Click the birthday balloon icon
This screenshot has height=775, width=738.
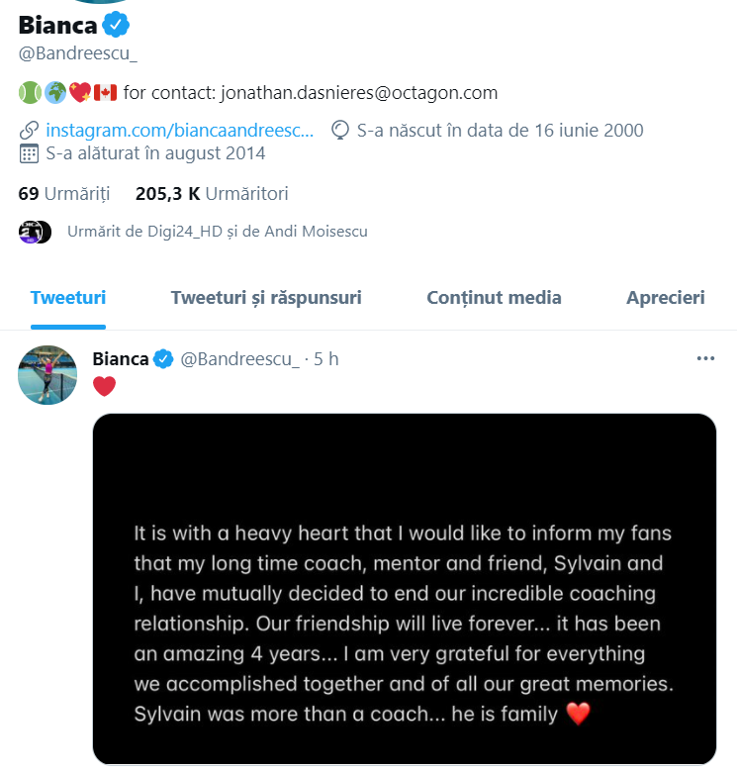click(340, 131)
